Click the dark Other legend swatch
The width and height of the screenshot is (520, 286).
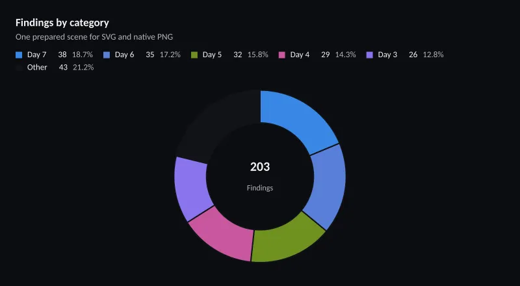[19, 68]
